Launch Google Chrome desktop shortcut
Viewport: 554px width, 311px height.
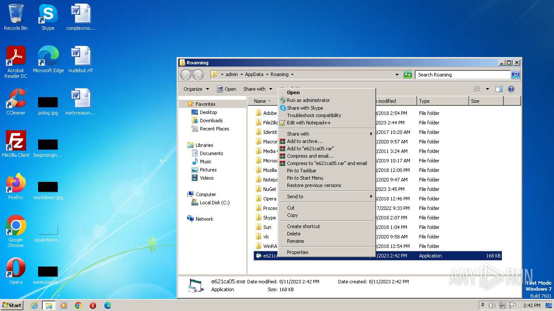pyautogui.click(x=16, y=232)
